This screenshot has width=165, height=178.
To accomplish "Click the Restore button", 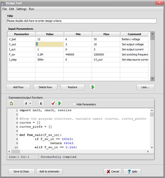I will click(x=72, y=87).
